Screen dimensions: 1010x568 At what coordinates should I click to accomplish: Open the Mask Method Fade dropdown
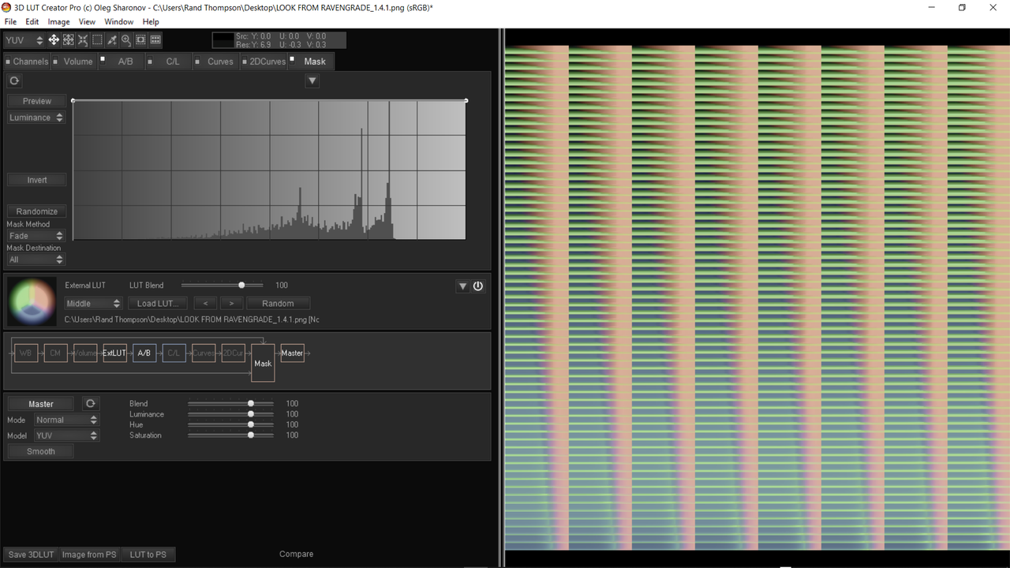36,236
